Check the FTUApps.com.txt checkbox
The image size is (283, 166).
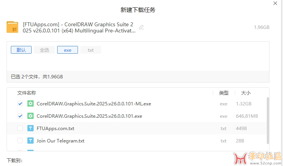[20, 128]
